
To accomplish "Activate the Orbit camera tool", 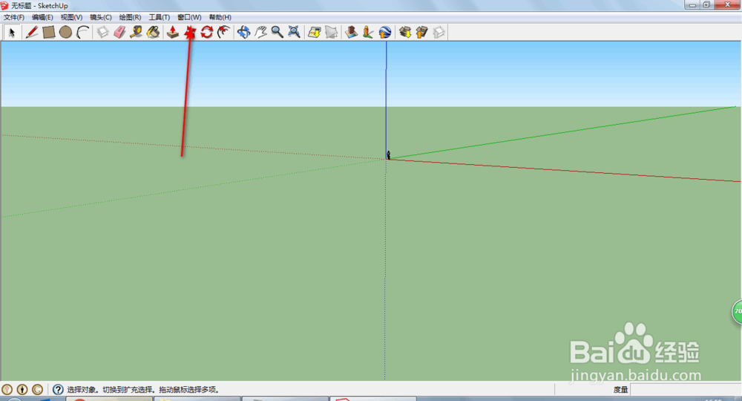I will [x=243, y=32].
